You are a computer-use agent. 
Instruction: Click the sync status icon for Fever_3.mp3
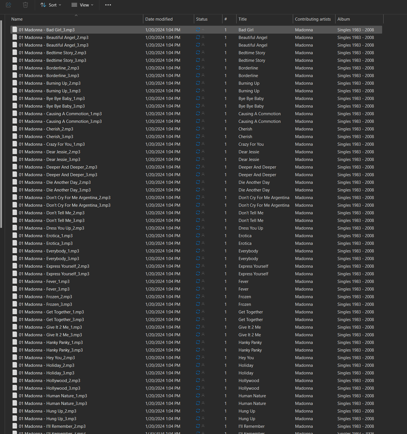point(198,289)
